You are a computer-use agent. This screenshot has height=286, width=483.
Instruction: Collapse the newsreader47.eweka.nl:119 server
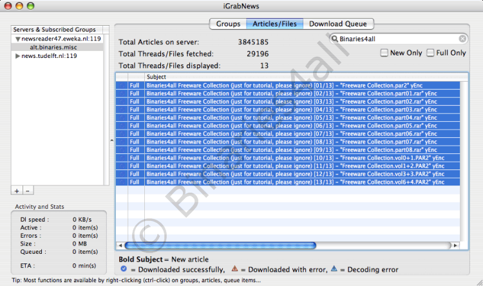coord(17,39)
